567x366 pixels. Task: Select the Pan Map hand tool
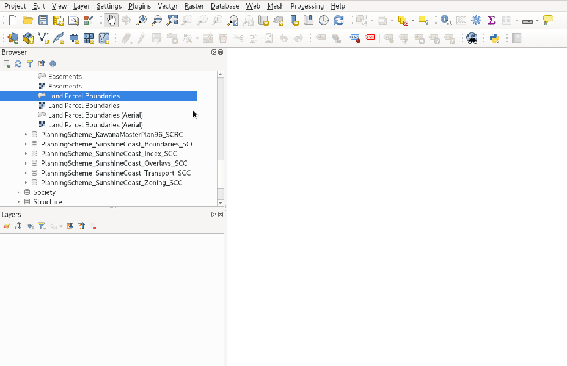[111, 20]
